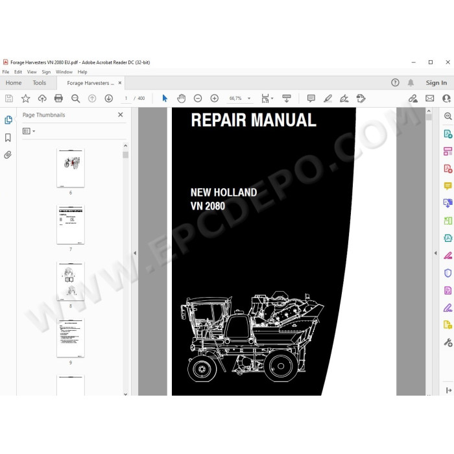Activate the Hand pan tool
Viewport: 454px width, 454px height.
181,99
